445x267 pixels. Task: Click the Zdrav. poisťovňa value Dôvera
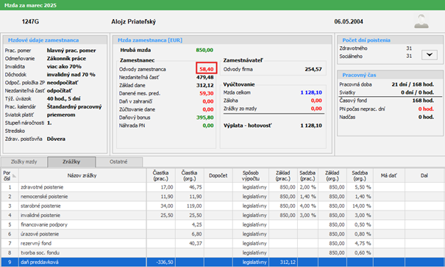coord(56,139)
